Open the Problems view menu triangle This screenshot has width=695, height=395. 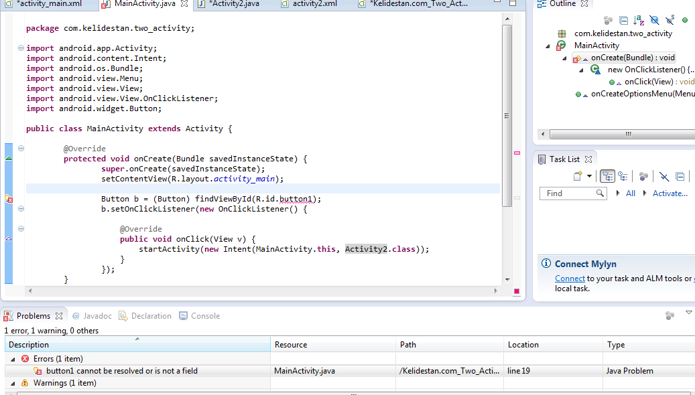pyautogui.click(x=689, y=313)
